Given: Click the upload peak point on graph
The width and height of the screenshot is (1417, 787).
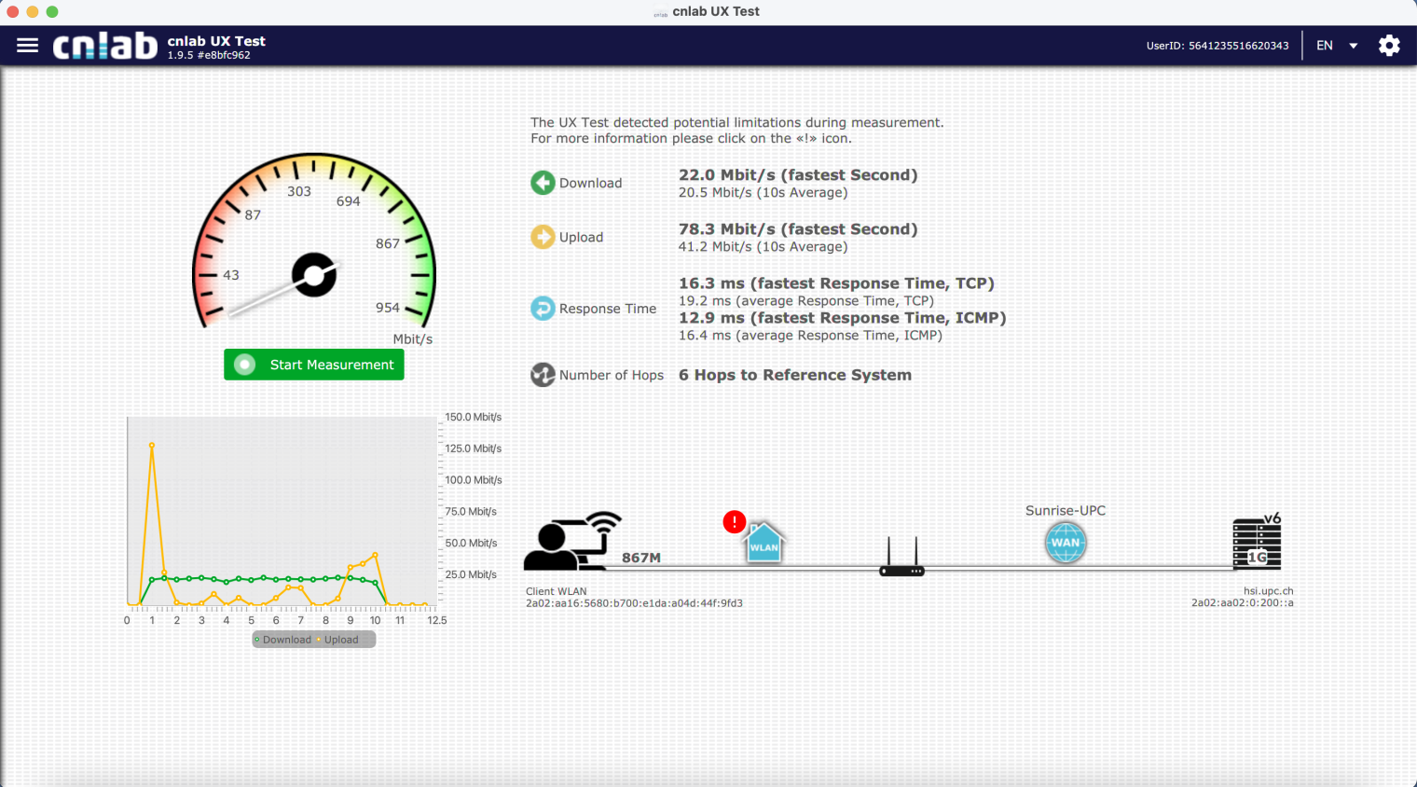Looking at the screenshot, I should pos(152,446).
